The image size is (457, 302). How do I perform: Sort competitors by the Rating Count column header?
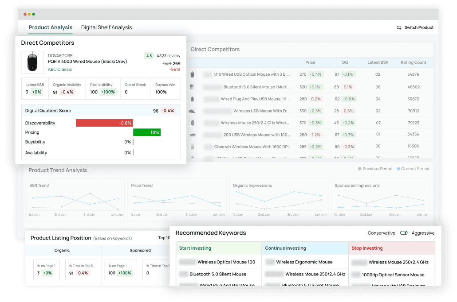[413, 62]
